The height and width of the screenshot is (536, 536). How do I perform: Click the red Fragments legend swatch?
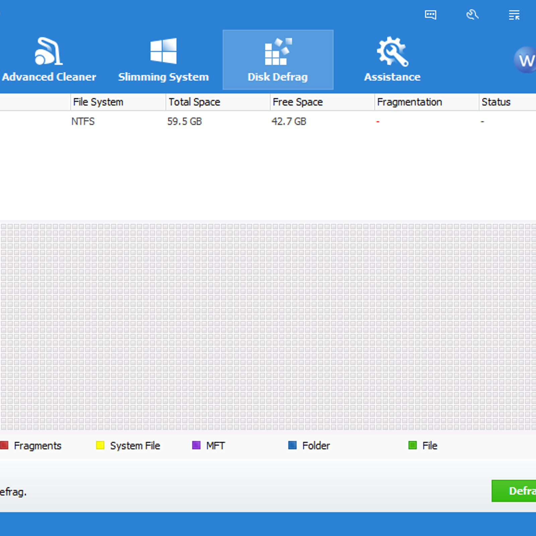click(4, 445)
